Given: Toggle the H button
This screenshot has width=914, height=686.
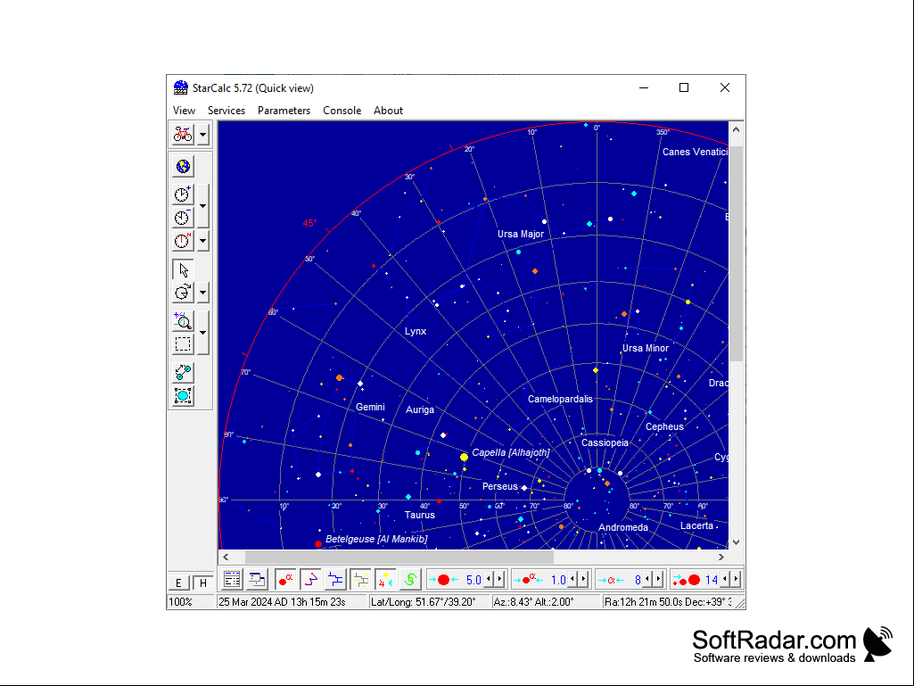Looking at the screenshot, I should [x=202, y=583].
